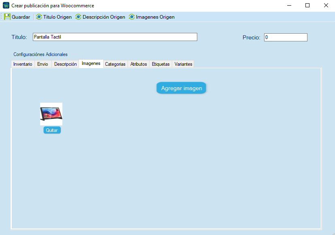The image size is (335, 235).
Task: Minimize the Crear publicación window
Action: pyautogui.click(x=289, y=5)
